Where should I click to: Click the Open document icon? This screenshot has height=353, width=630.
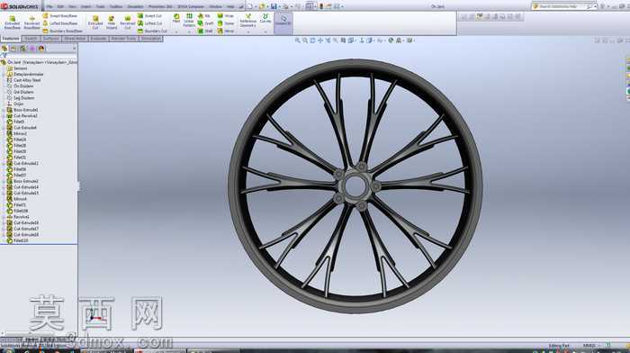coord(262,6)
